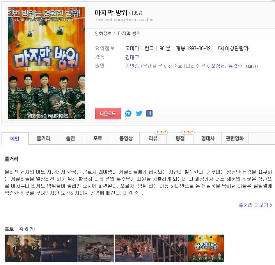Open the 평점 tab

[x=180, y=138]
